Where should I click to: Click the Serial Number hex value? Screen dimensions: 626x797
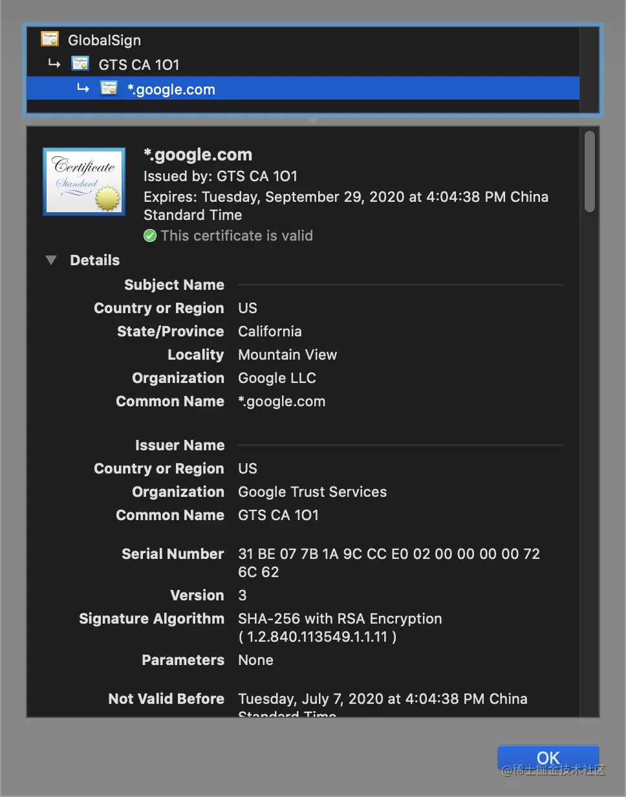pos(389,563)
